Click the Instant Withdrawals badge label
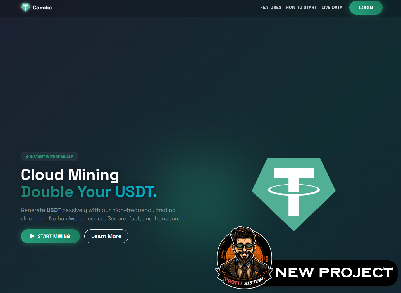401x293 pixels. coord(49,157)
